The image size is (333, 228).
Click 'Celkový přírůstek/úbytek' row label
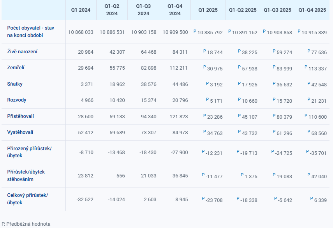click(x=27, y=199)
